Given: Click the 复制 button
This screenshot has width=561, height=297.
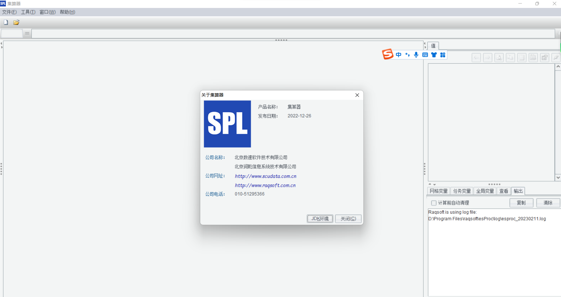Looking at the screenshot, I should [x=521, y=203].
